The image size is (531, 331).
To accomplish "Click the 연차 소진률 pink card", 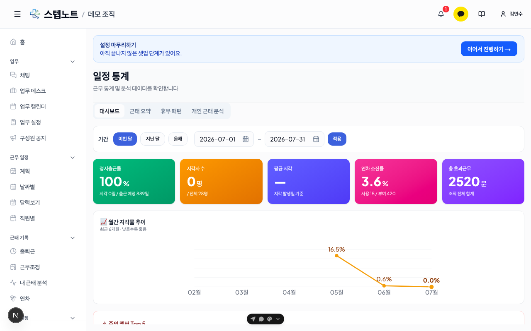I will (396, 181).
